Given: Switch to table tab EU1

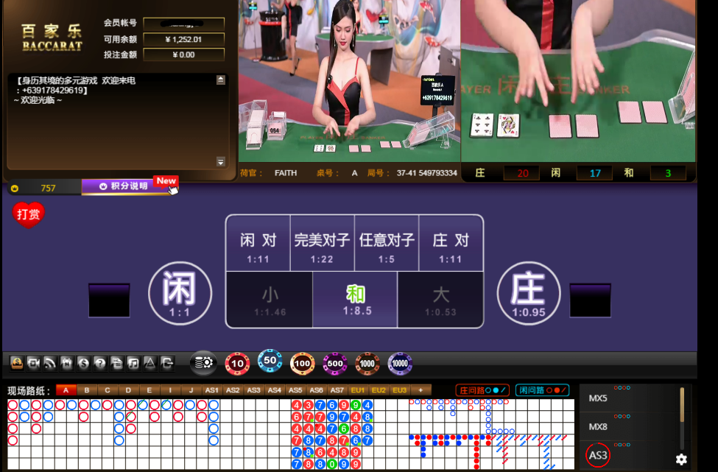Looking at the screenshot, I should tap(358, 390).
